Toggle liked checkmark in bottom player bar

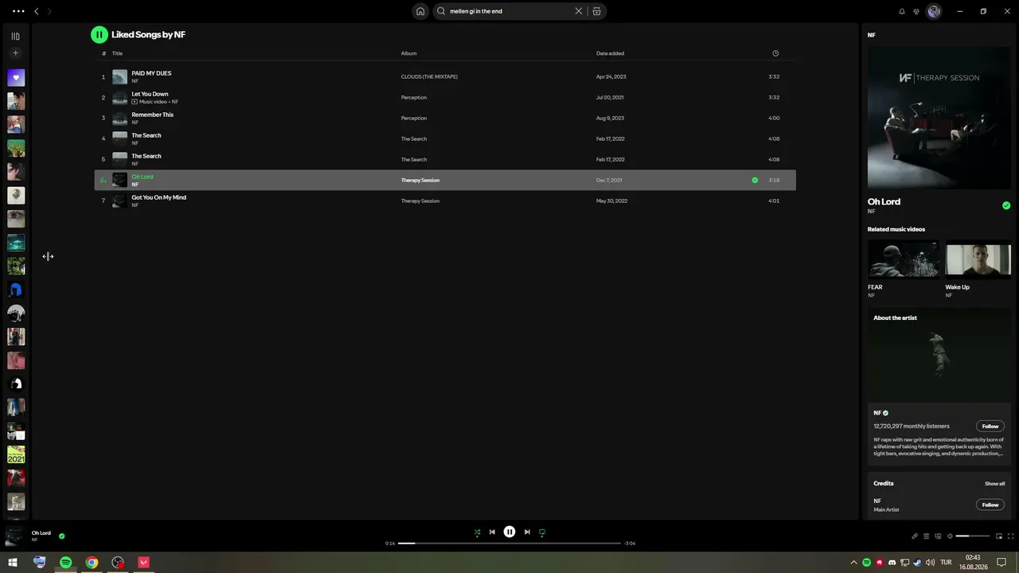point(62,536)
